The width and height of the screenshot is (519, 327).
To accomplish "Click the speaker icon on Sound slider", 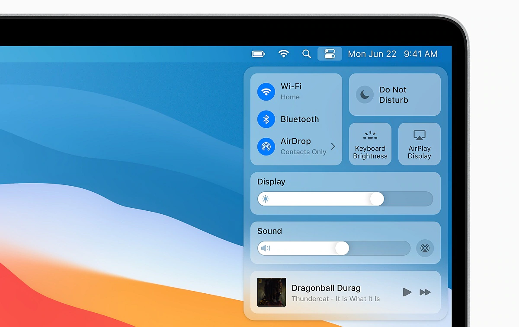I will (267, 248).
